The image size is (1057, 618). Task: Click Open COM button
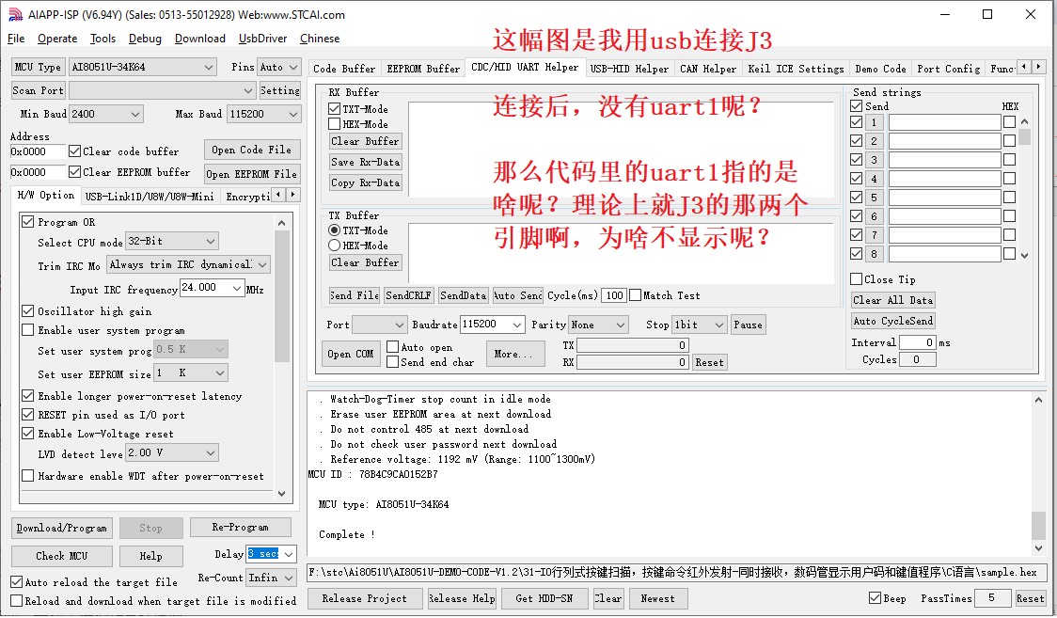tap(351, 354)
